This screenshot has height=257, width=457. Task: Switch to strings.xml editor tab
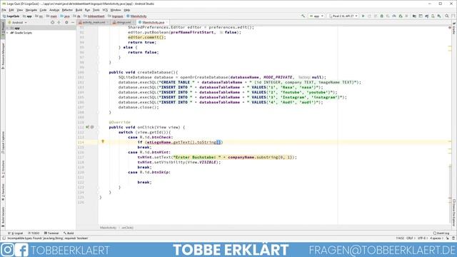click(x=122, y=22)
